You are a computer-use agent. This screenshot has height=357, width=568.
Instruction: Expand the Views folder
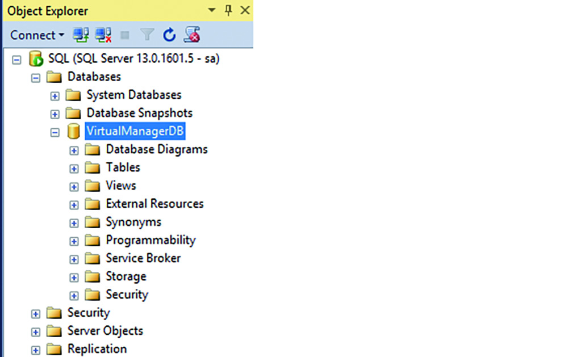[x=74, y=187]
